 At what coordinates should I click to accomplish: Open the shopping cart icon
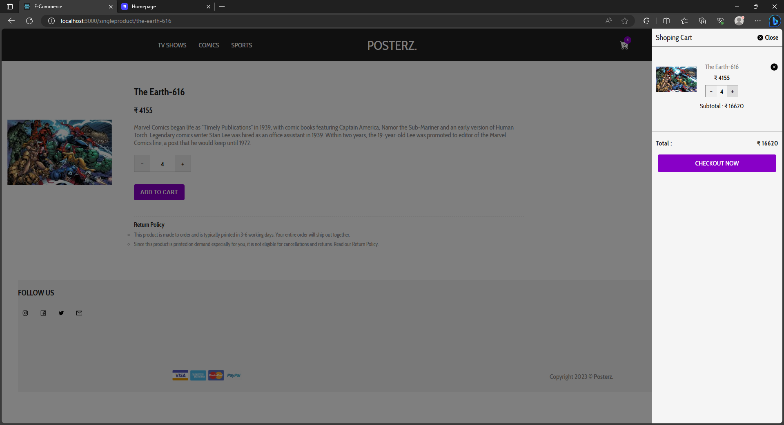coord(624,46)
